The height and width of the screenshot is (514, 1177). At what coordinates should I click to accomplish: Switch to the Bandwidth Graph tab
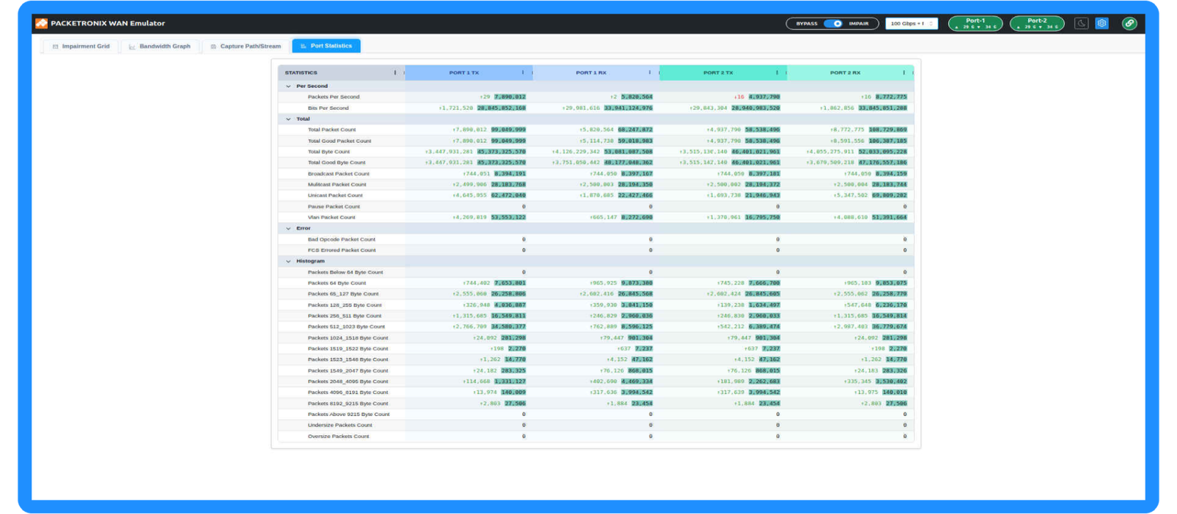click(159, 46)
